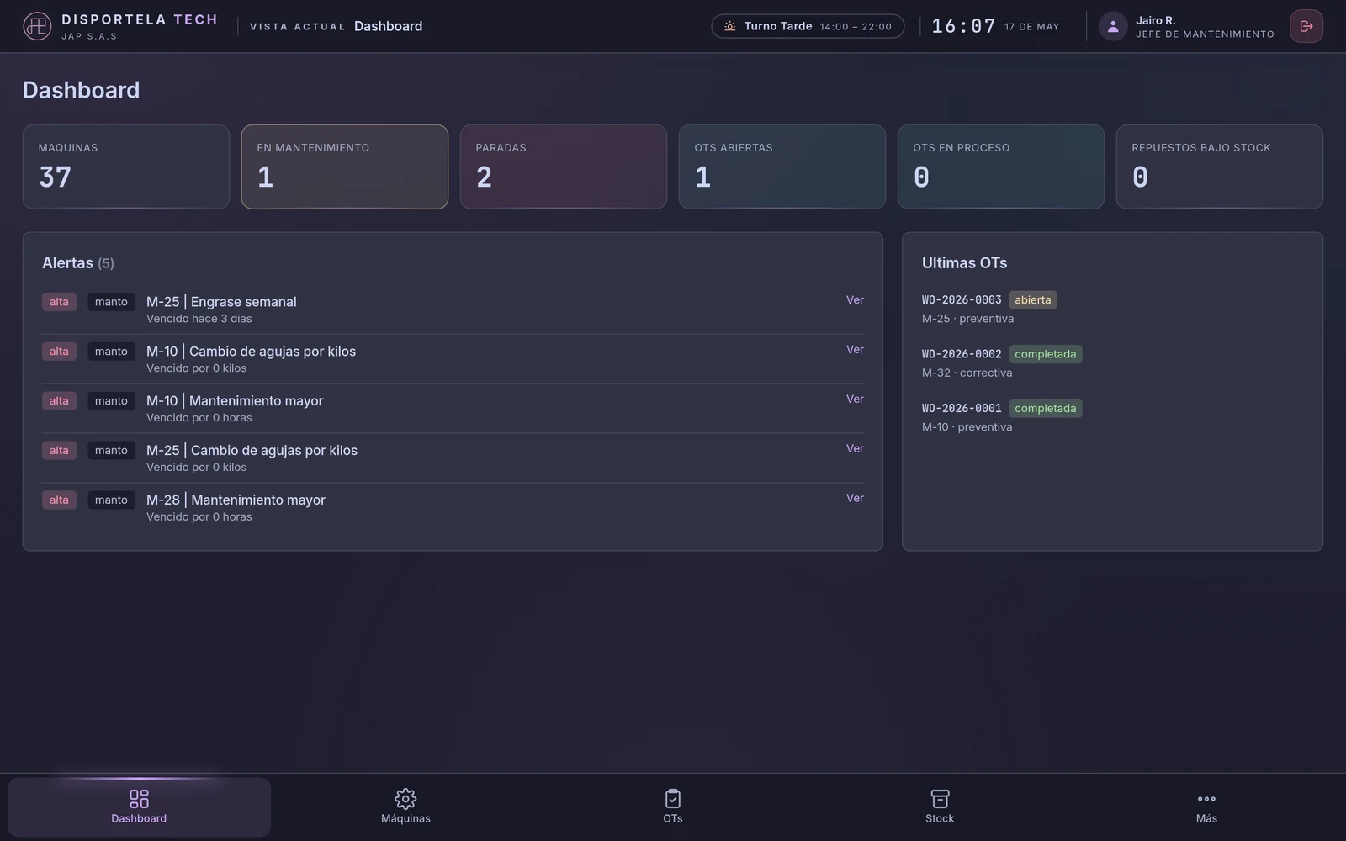Click Ver for M-28 Mantenimiento mayor
This screenshot has width=1346, height=841.
pos(855,498)
